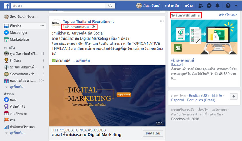Open ตัวจัดการโฆษณา ads manager

(22, 127)
